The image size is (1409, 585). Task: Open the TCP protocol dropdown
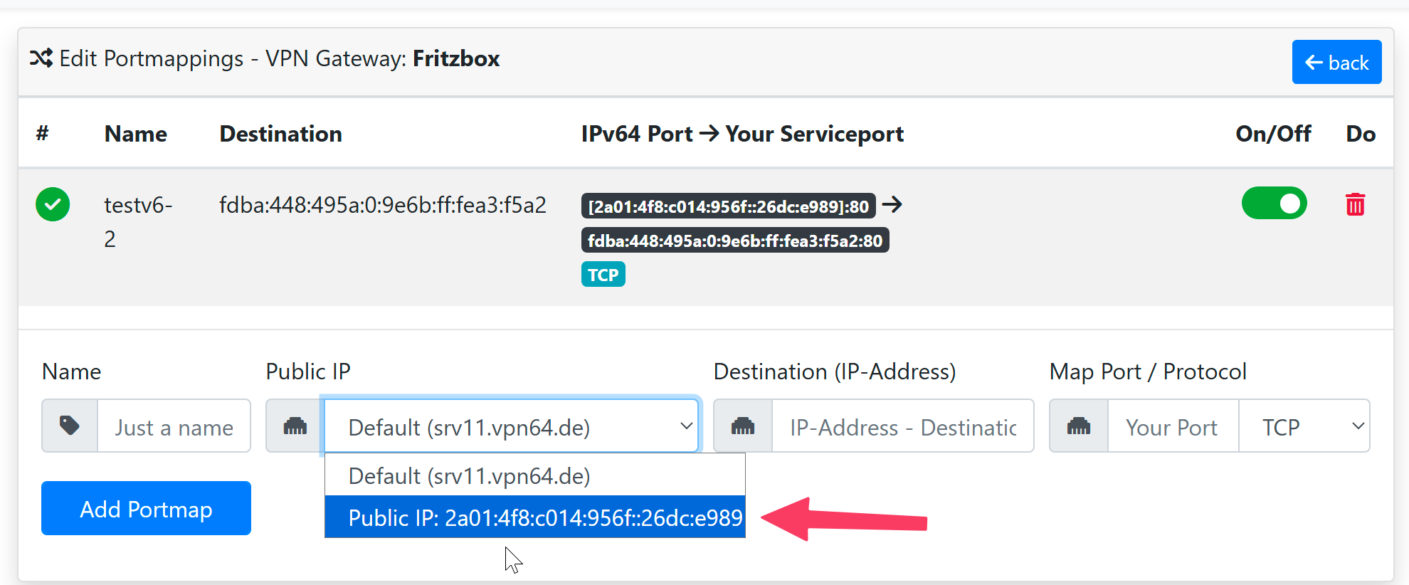(1304, 426)
